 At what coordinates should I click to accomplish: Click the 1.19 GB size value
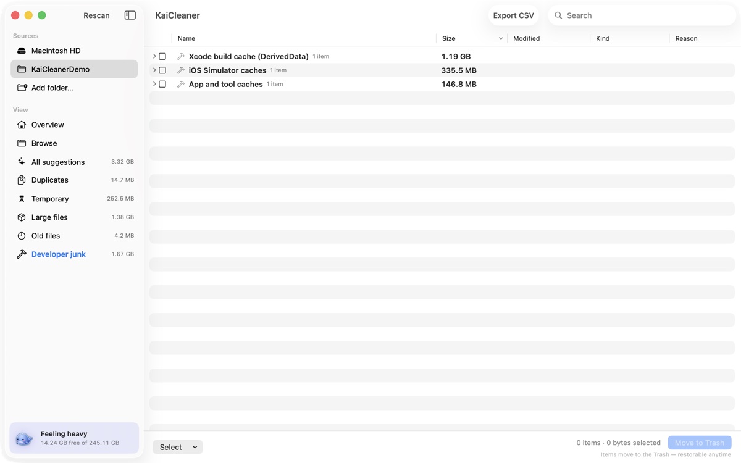pos(456,56)
